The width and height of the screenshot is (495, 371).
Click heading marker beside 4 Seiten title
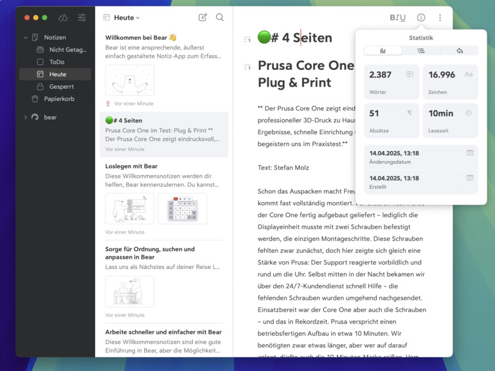tap(248, 40)
